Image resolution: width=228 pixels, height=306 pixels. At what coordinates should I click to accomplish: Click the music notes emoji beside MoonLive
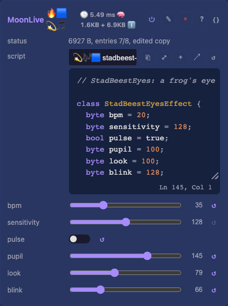[60, 26]
